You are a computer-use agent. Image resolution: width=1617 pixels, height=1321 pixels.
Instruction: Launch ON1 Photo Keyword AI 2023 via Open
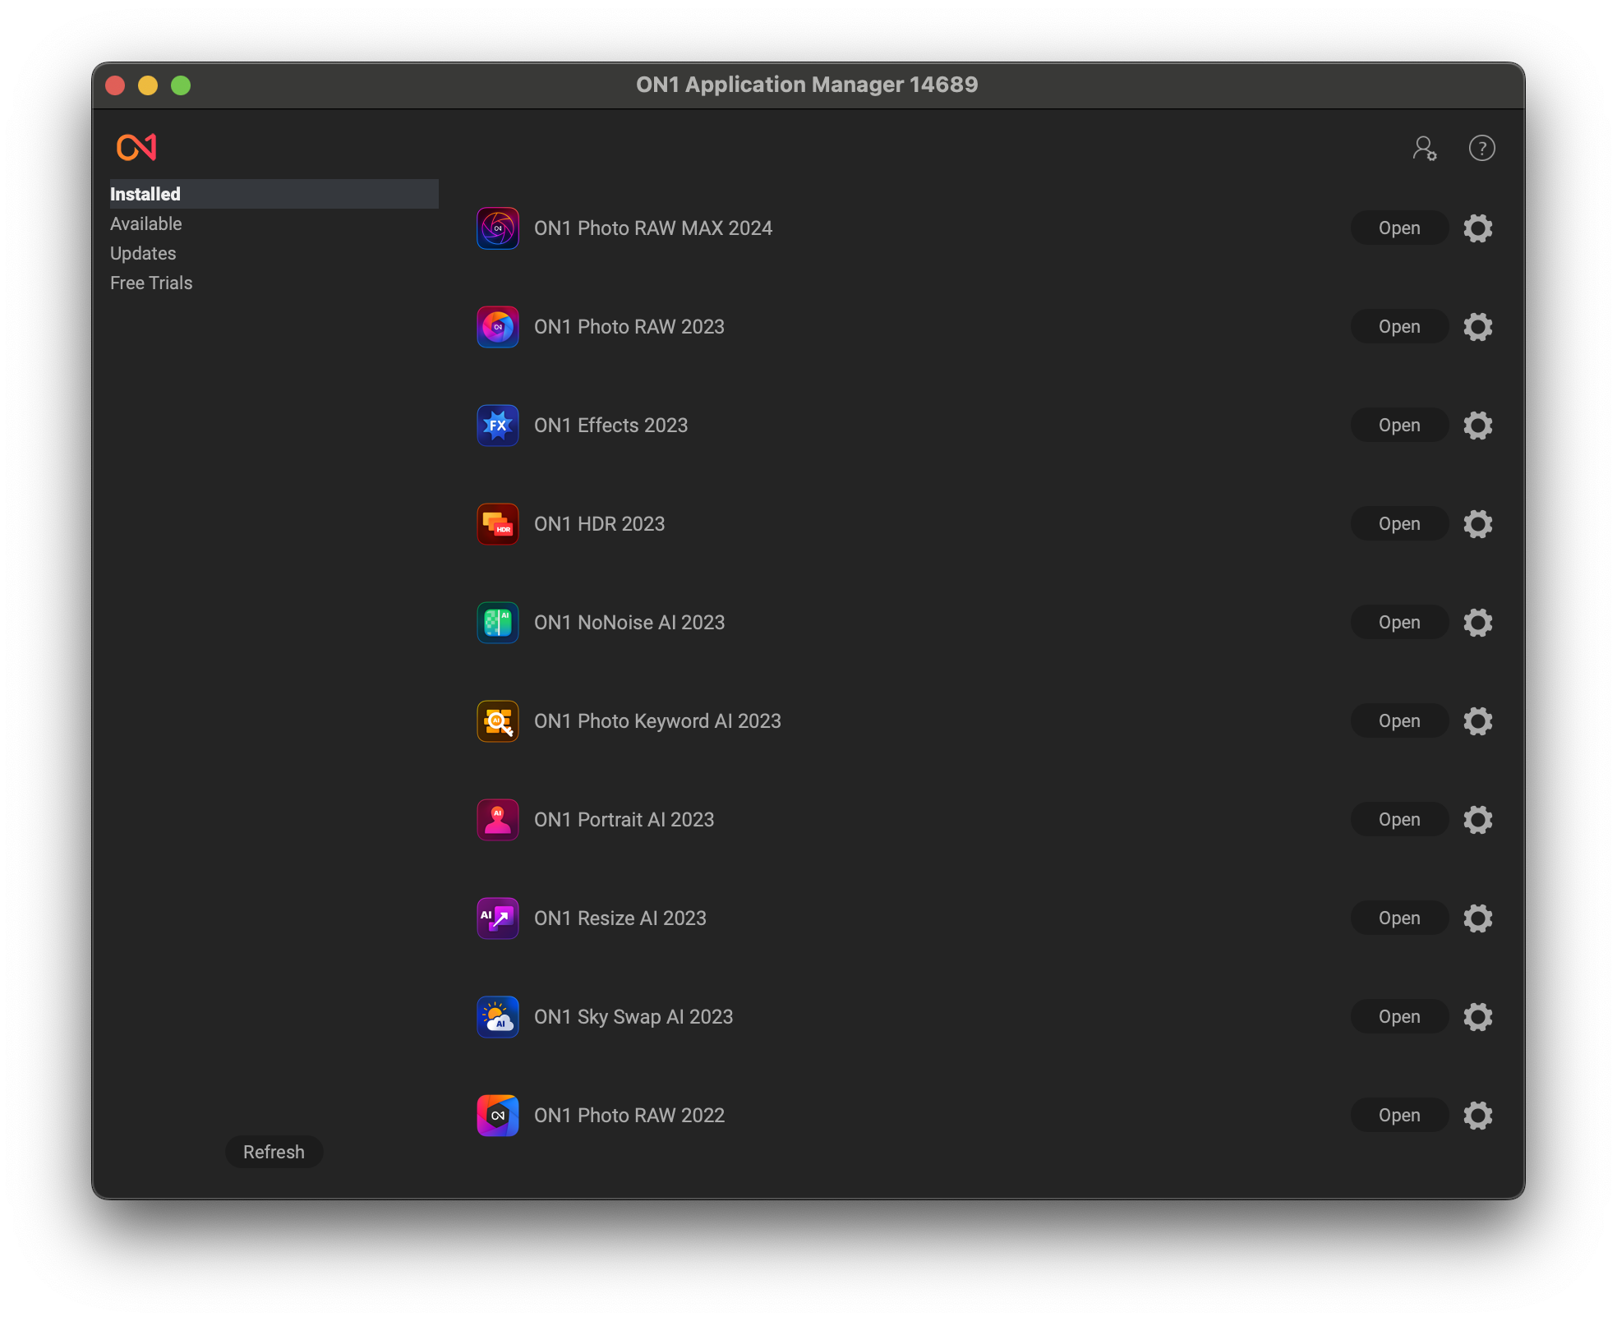[1399, 721]
